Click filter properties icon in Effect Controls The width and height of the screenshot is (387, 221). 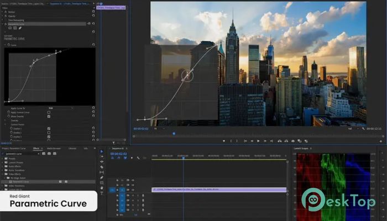[113, 143]
